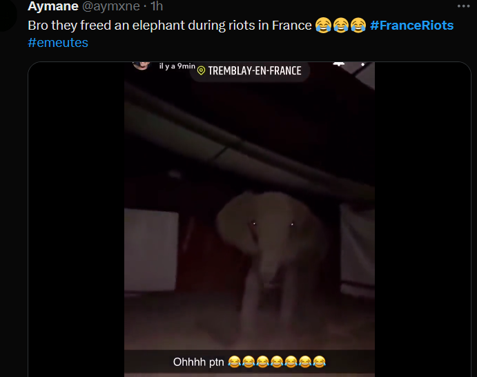The image size is (477, 377).
Task: Click the notification bell icon atop the video
Action: 339,64
